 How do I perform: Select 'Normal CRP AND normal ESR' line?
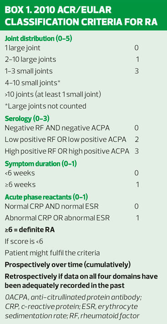point(71,206)
